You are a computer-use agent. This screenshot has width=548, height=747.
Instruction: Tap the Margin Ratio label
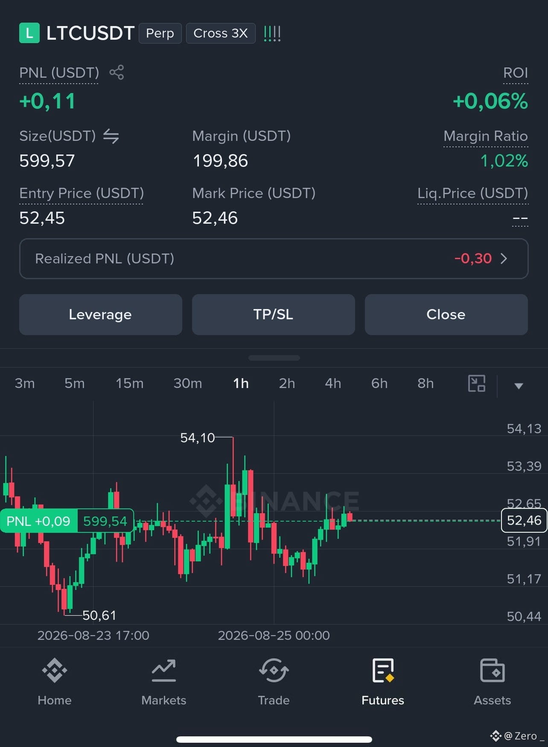point(486,136)
